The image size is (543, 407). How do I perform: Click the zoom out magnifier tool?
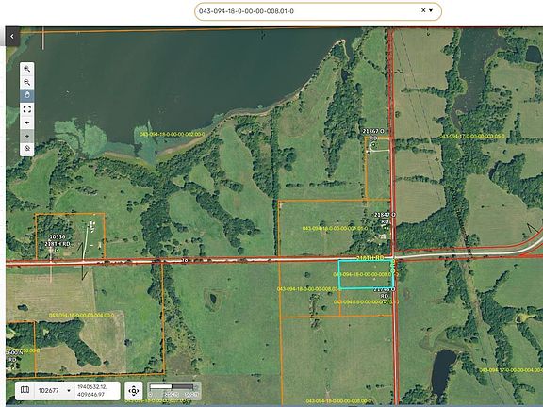point(27,82)
